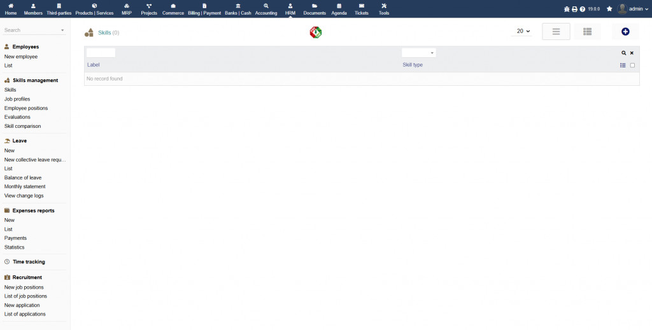Open List of applications
The width and height of the screenshot is (652, 330).
coord(25,314)
